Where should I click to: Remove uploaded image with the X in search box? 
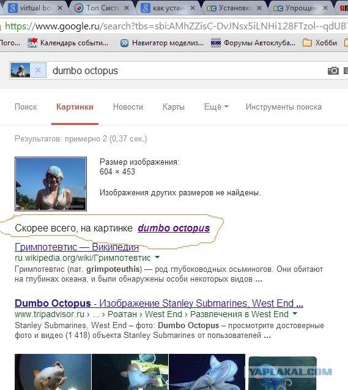point(38,70)
